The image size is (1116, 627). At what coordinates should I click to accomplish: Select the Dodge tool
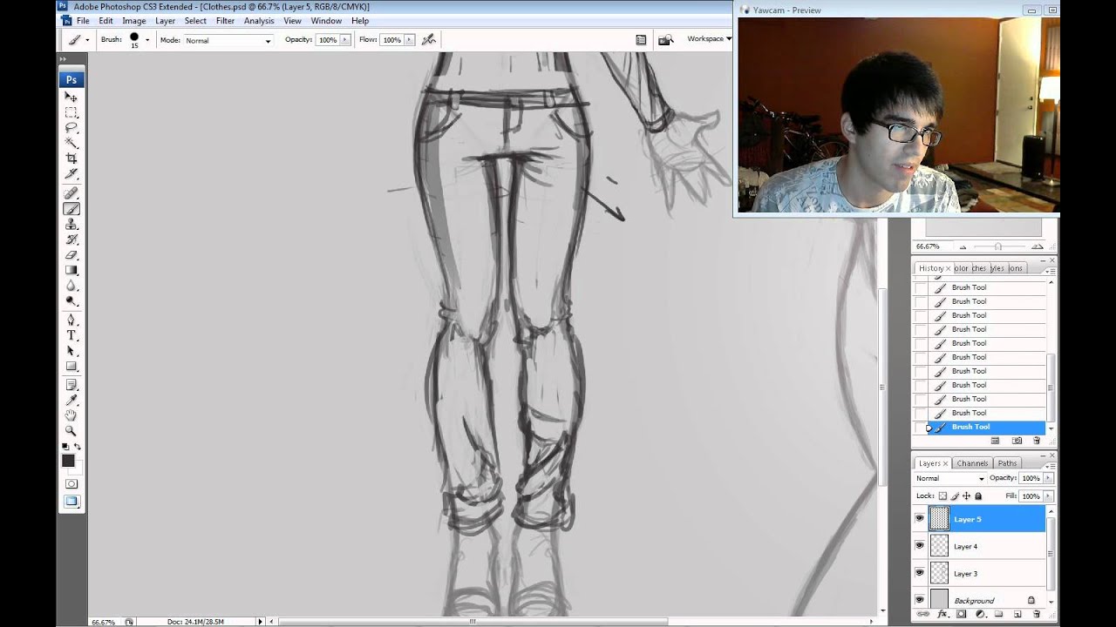[x=71, y=301]
